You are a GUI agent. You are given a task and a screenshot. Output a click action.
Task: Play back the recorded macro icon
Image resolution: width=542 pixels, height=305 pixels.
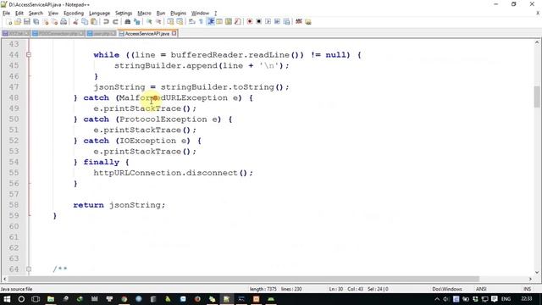click(x=268, y=22)
